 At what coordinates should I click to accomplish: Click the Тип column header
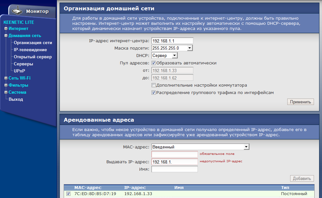coord(285,187)
